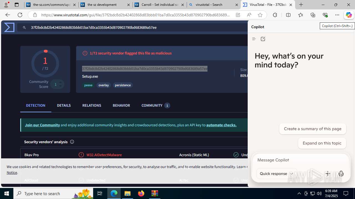355x199 pixels.
Task: Click Acronis (Static ML) vendor name
Action: coord(194,155)
